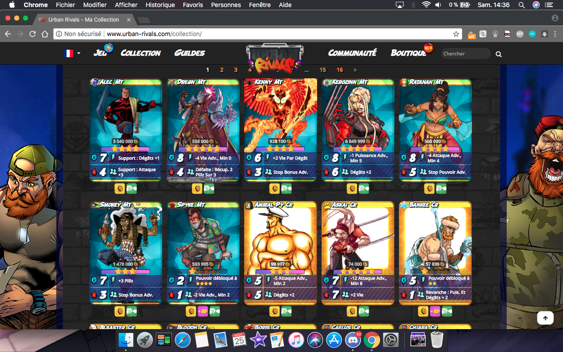
Task: Go to collection page 3
Action: 236,70
